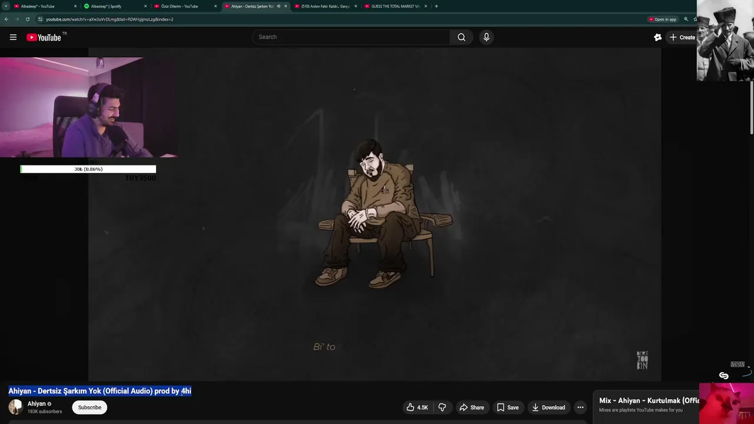Click the zoom magnifier icon in the address bar
The width and height of the screenshot is (754, 424).
(x=686, y=19)
